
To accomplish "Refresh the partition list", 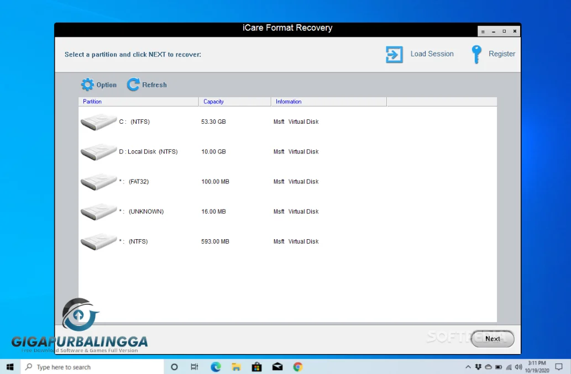I will [x=133, y=85].
